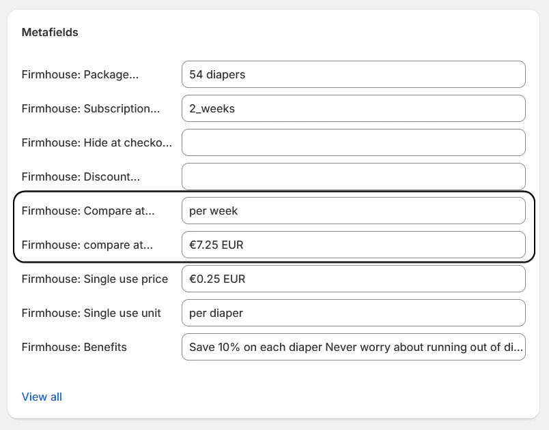The height and width of the screenshot is (430, 549).
Task: Click the Metafields section heading
Action: pyautogui.click(x=50, y=32)
